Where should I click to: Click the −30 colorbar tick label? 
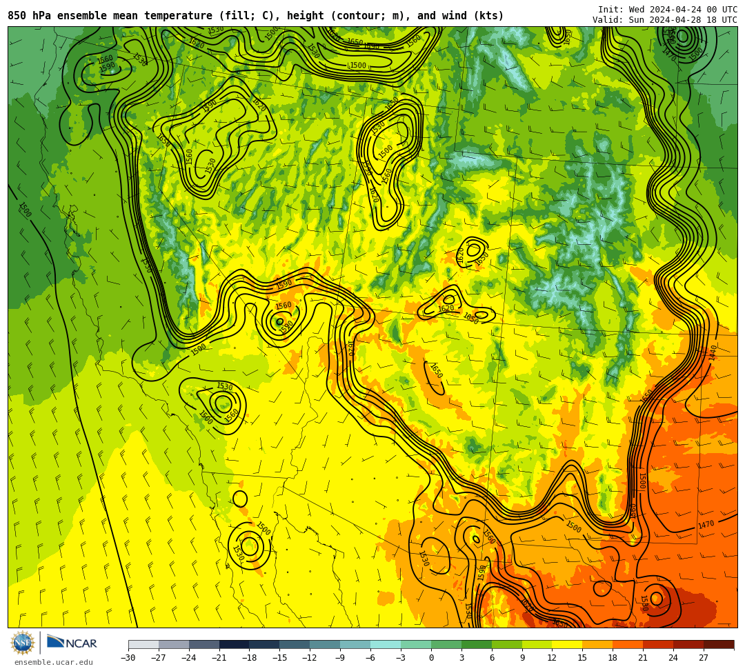click(x=128, y=658)
